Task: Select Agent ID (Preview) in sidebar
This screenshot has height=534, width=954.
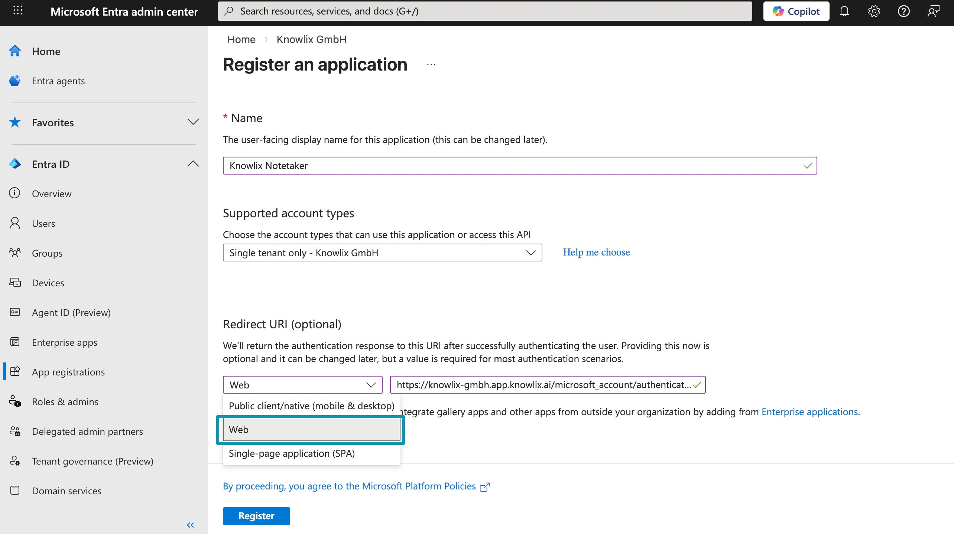Action: coord(71,312)
